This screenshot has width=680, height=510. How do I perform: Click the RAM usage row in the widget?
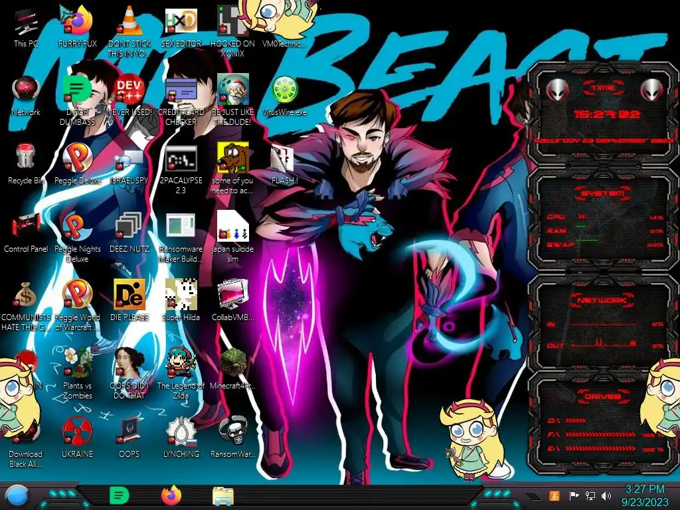[606, 230]
